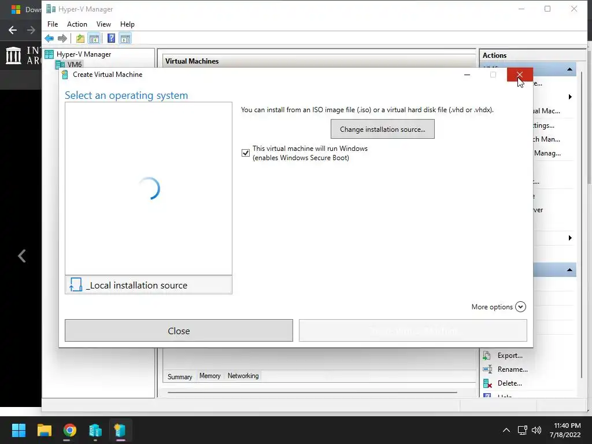The height and width of the screenshot is (444, 592).
Task: Expand the lower submenu arrow in Actions pane
Action: point(570,238)
